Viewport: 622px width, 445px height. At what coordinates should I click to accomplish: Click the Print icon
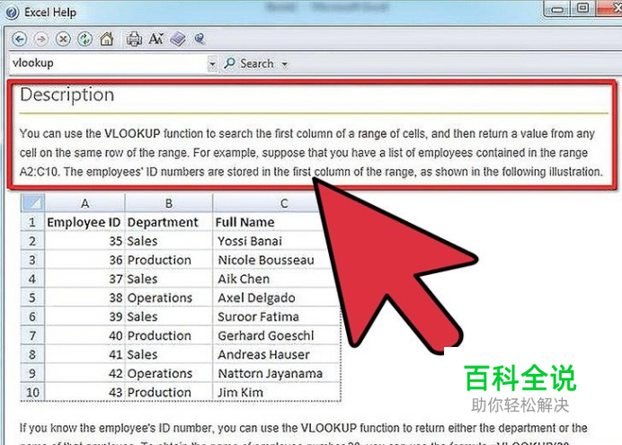pos(134,39)
